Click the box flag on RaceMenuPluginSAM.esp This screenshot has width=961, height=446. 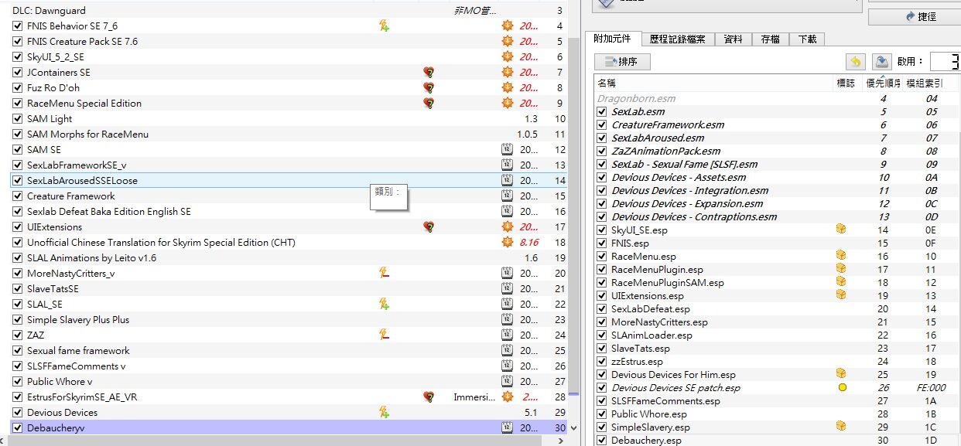(x=842, y=281)
